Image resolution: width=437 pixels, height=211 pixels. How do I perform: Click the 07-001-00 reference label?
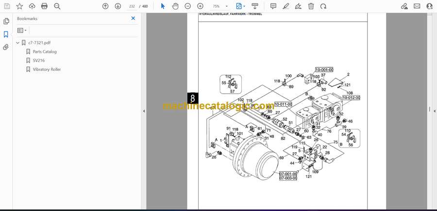[x=288, y=174]
